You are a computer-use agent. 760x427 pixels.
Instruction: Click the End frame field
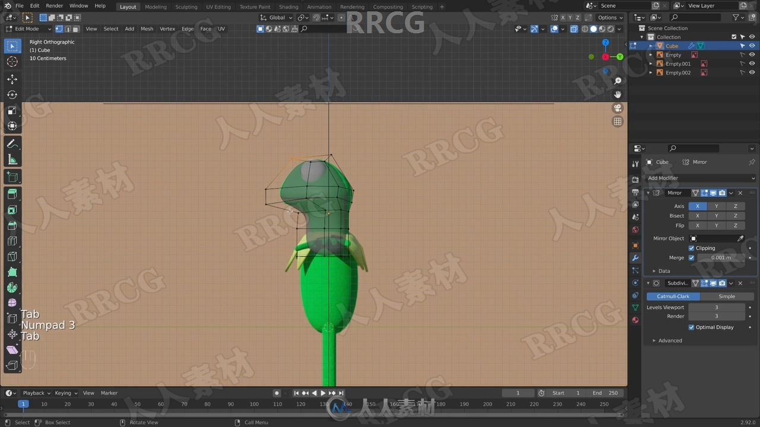605,393
